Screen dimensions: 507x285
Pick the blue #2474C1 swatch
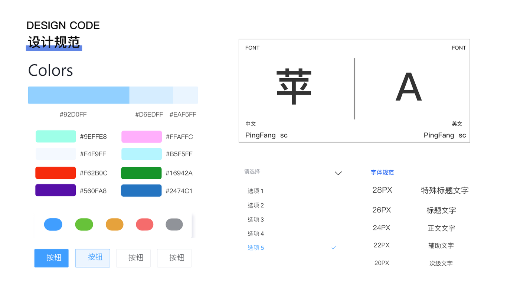(141, 190)
